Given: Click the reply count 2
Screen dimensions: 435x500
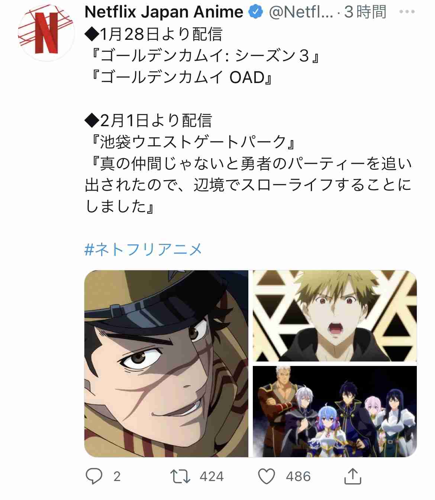Looking at the screenshot, I should coord(117,477).
